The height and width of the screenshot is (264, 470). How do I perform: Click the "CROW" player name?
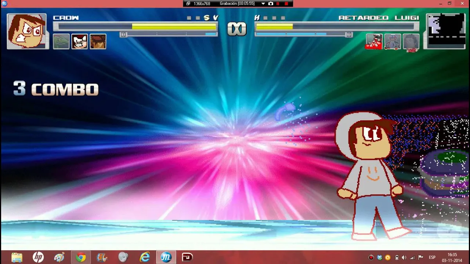tap(66, 18)
